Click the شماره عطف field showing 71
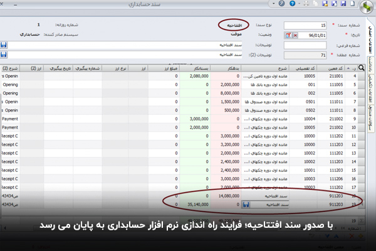The image size is (376, 251). 305,55
